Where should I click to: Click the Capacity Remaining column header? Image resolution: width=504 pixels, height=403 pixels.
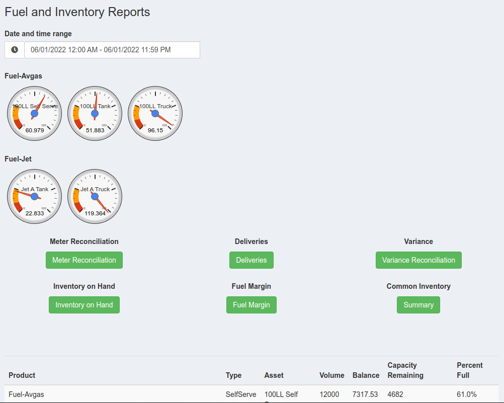pos(405,370)
